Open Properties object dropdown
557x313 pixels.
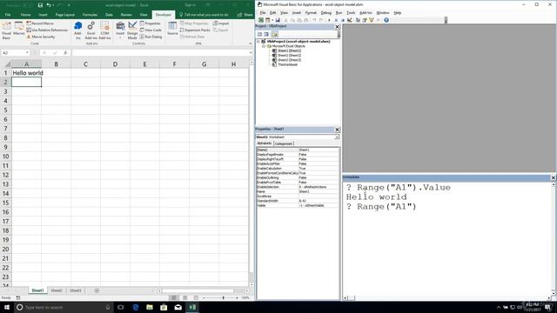point(337,137)
